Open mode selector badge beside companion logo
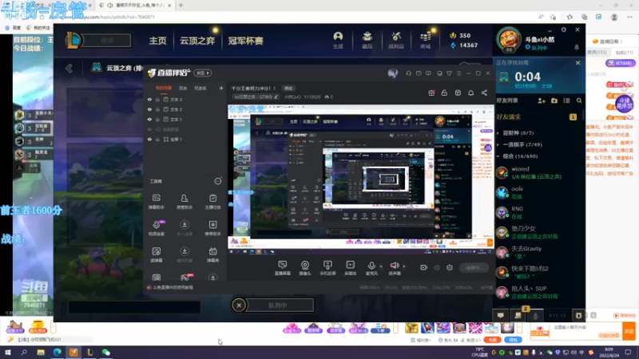This screenshot has height=359, width=639. coord(203,73)
